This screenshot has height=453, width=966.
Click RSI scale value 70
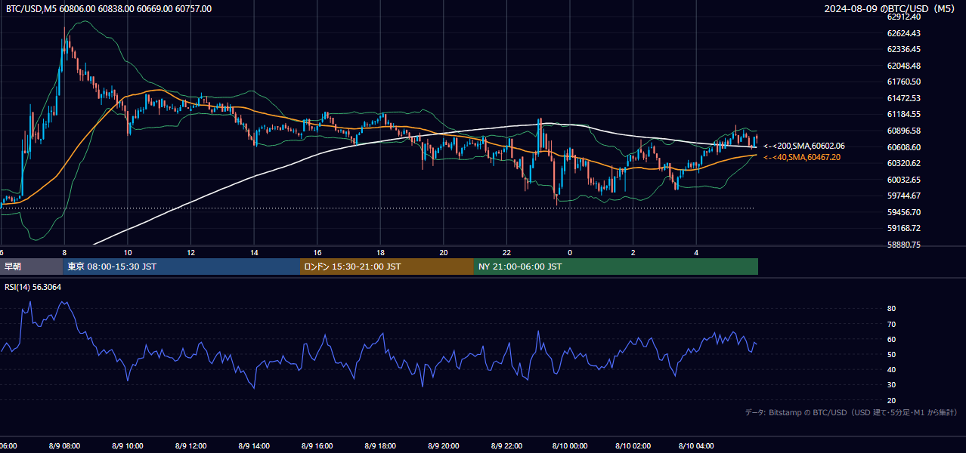pos(892,324)
